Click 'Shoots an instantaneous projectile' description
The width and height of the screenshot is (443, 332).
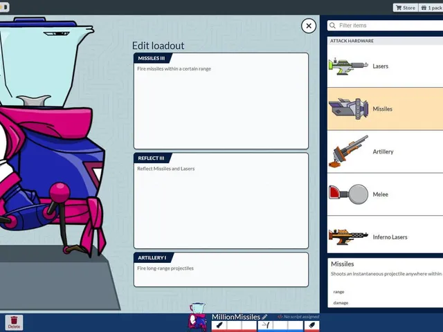[387, 274]
